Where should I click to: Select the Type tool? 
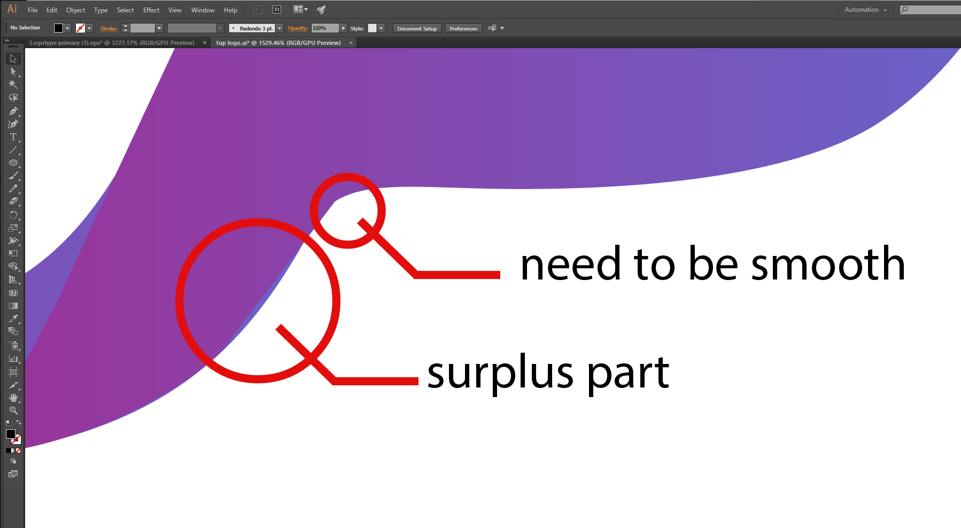pos(13,137)
